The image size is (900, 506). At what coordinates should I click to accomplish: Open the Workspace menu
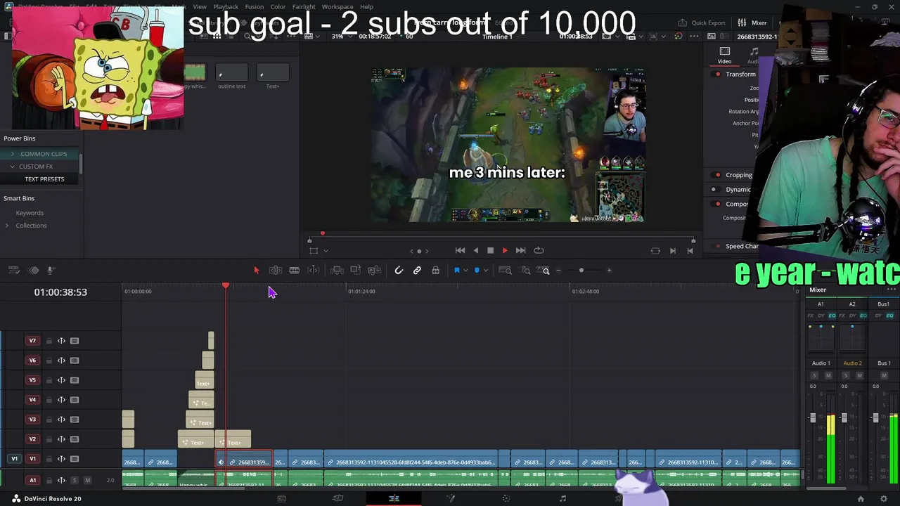point(337,7)
